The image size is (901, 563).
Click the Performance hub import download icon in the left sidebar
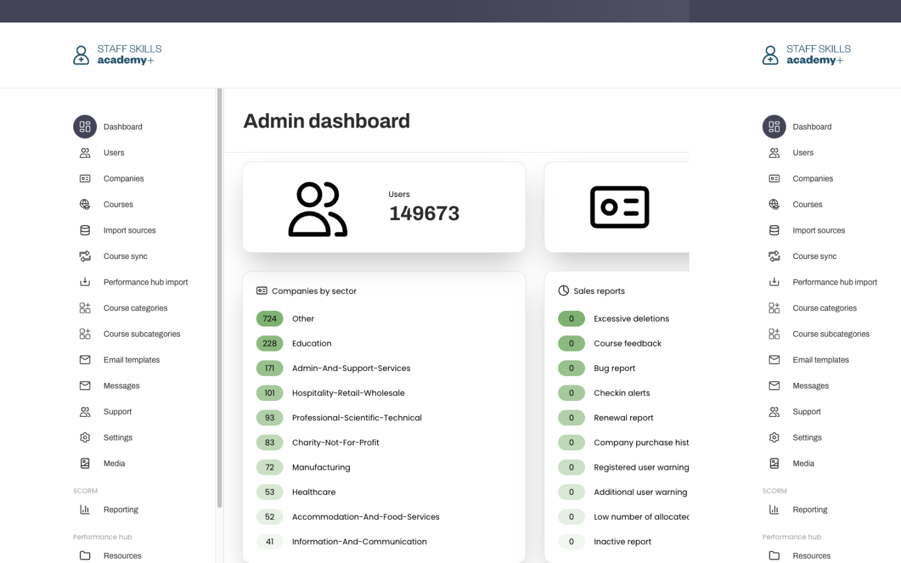[x=85, y=282]
